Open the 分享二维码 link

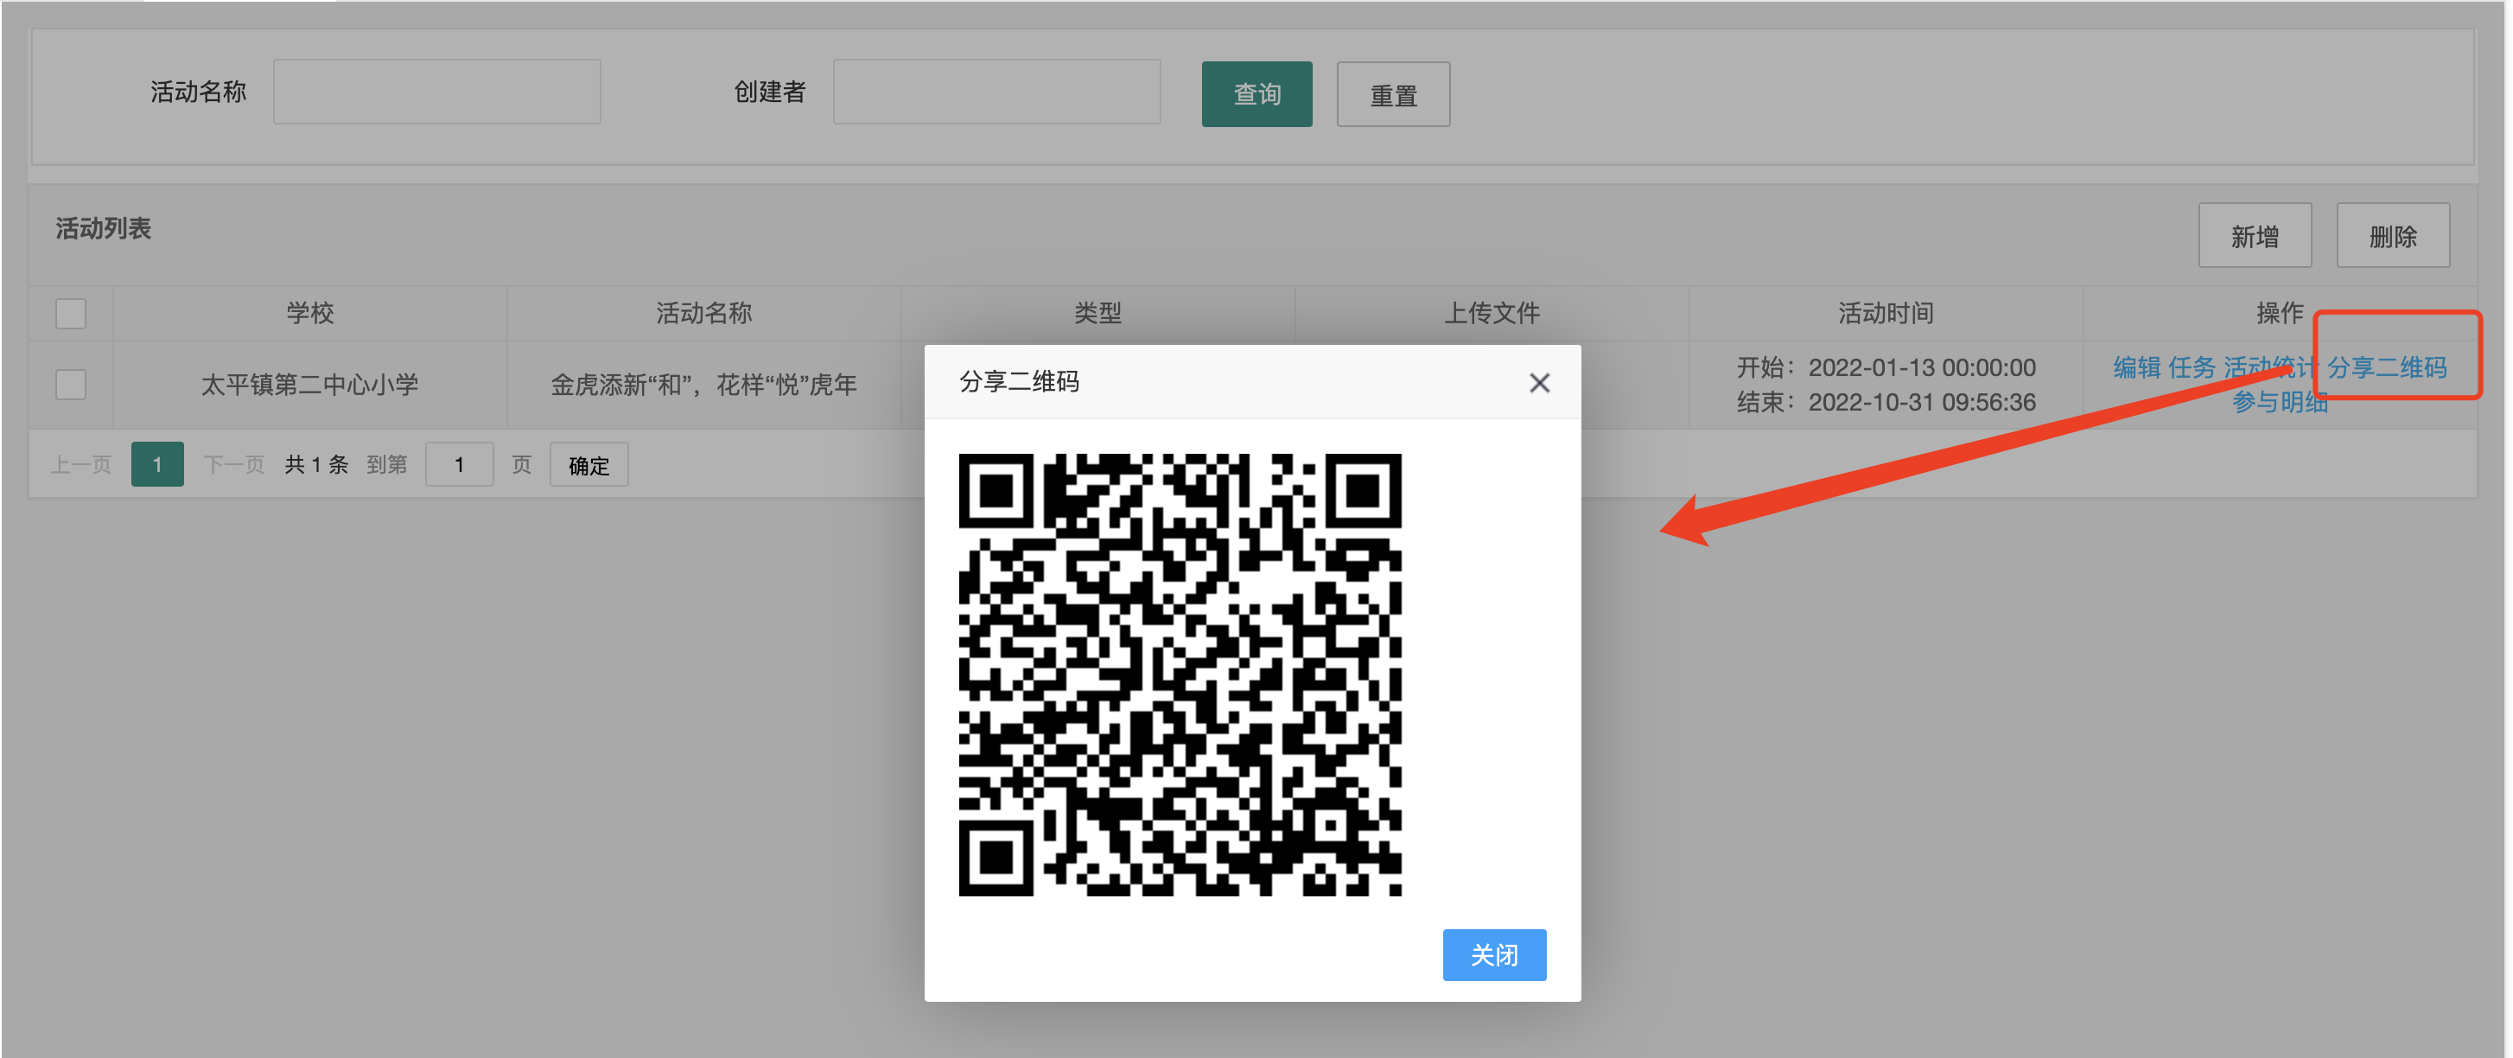tap(2386, 368)
